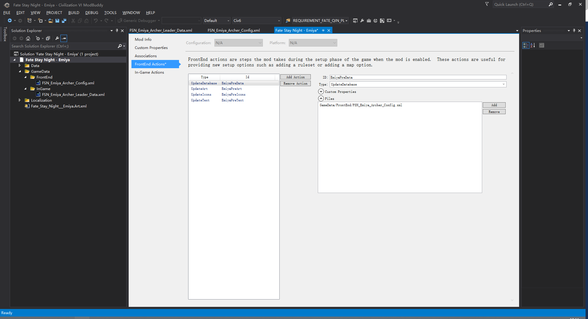The width and height of the screenshot is (588, 319).
Task: Select the UpdateText EmiyaPreText row
Action: 234,100
